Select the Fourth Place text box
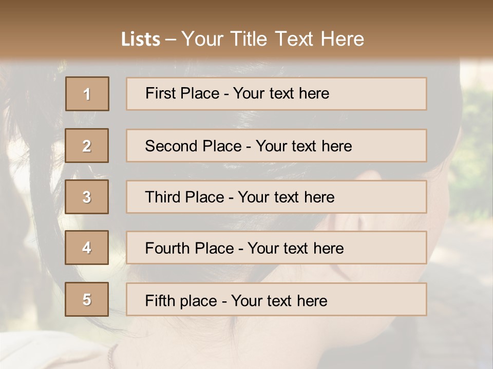The image size is (493, 369). point(276,248)
